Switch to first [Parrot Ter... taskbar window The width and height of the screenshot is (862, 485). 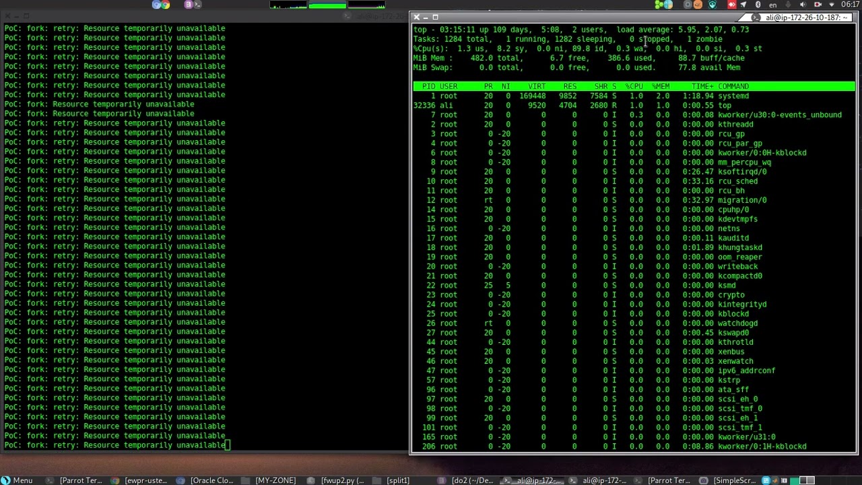click(75, 480)
